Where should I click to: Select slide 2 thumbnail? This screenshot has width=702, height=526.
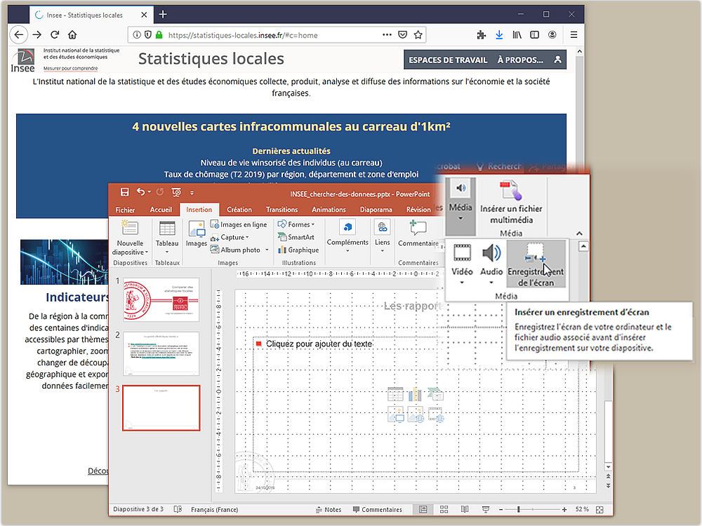click(x=161, y=353)
